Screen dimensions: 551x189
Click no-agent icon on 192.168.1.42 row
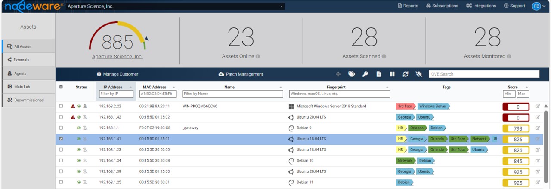85,117
